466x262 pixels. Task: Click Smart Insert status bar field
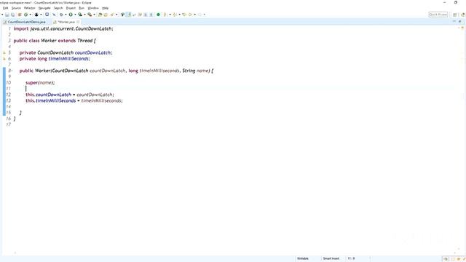point(331,258)
